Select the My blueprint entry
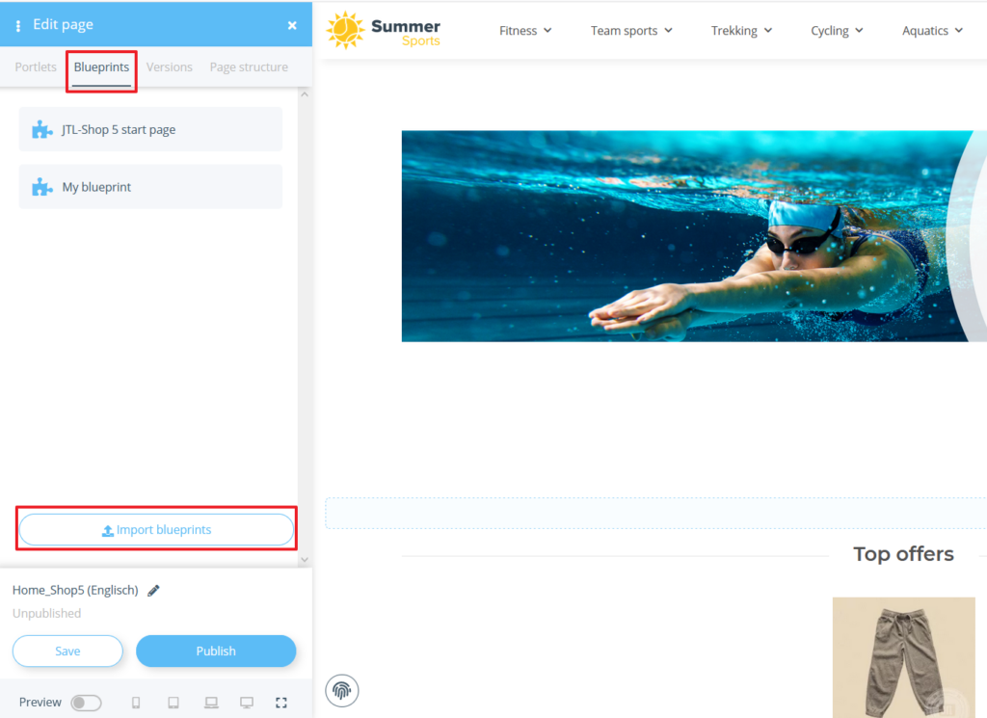The image size is (987, 718). point(150,186)
